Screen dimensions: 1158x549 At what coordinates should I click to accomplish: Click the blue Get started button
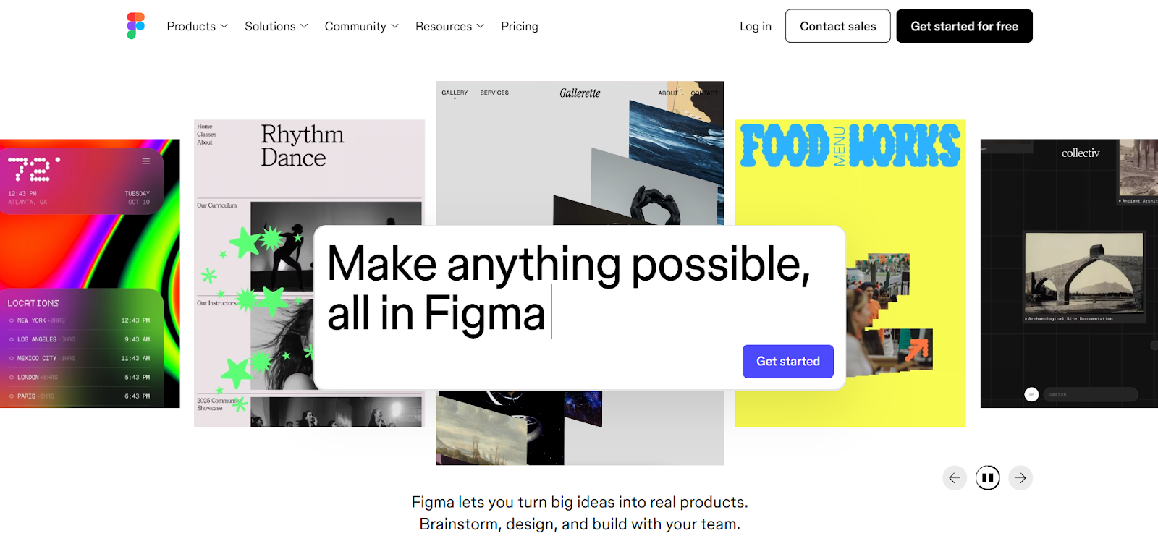788,361
